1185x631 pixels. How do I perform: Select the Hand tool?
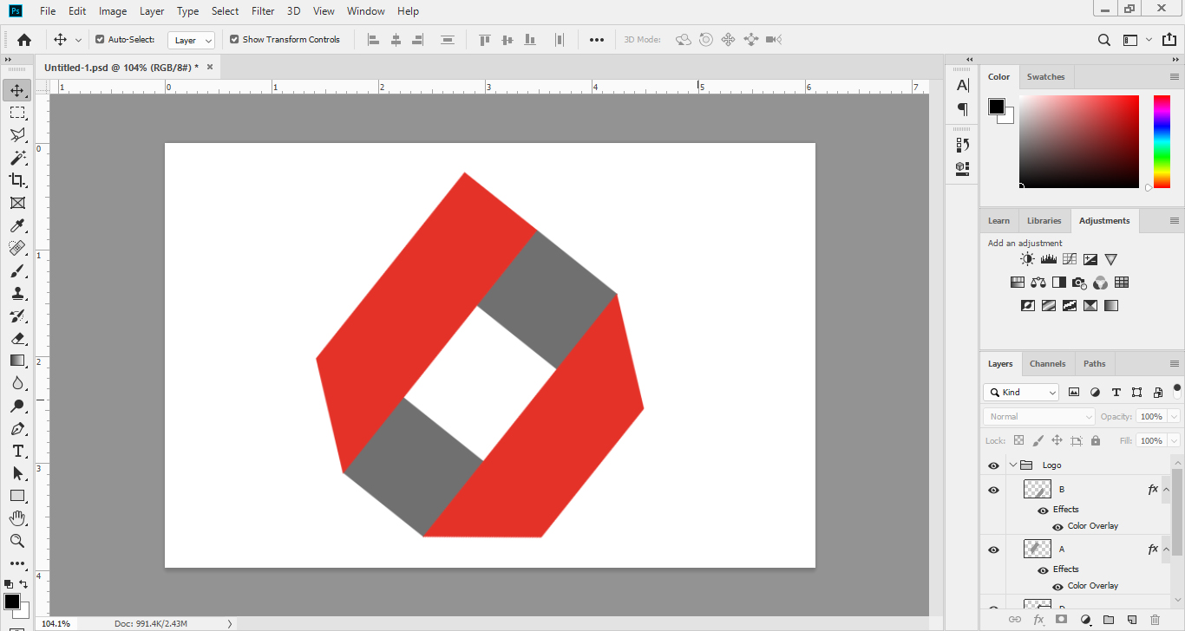[17, 518]
